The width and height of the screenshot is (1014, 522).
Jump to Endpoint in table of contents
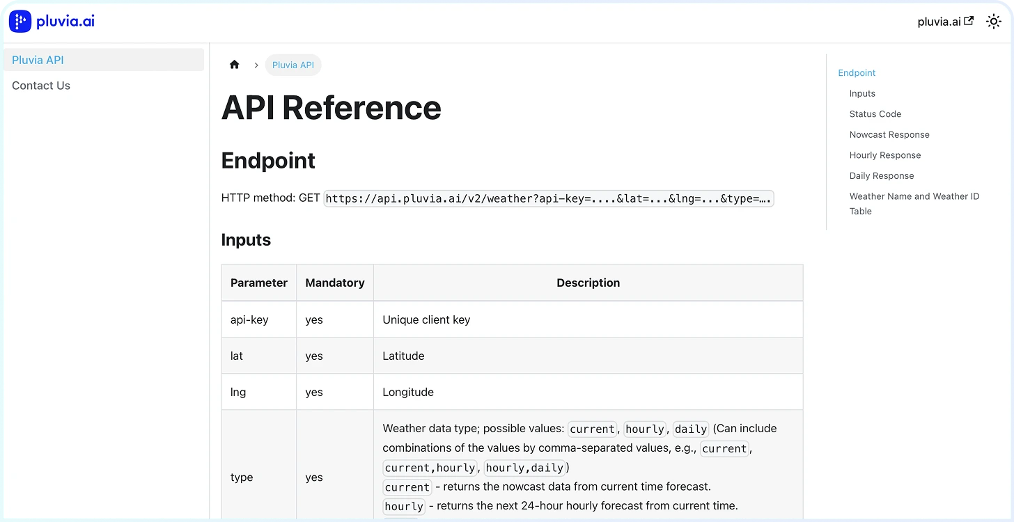click(857, 73)
